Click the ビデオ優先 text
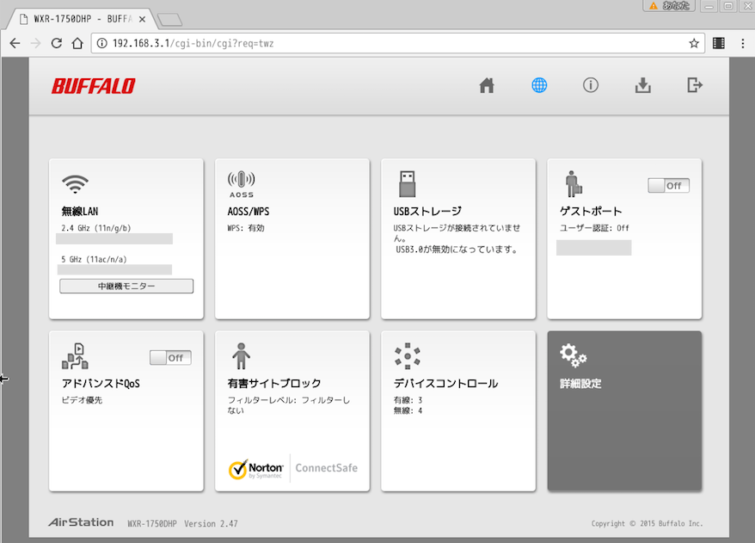The image size is (755, 543). coord(82,400)
